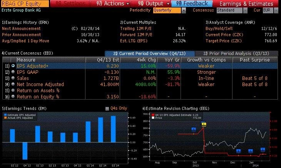Viewport: 281px width, 168px height.
Task: Click the Measure column header
Action: [x=50, y=60]
